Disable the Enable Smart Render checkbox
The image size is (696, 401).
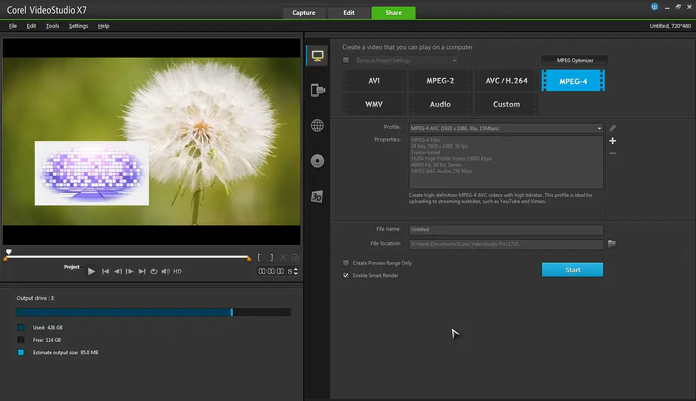coord(347,275)
